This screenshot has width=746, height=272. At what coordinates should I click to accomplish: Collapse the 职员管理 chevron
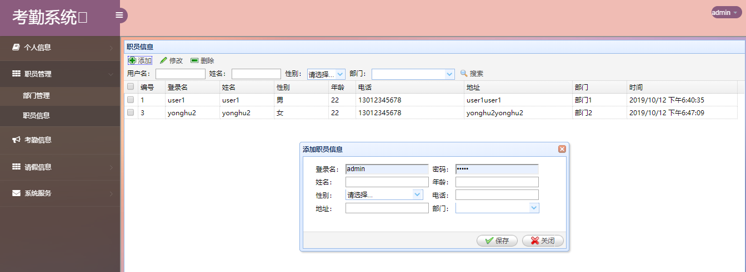point(111,74)
